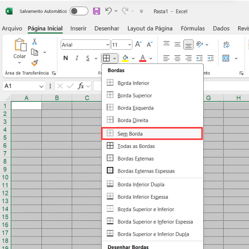Click the column B header
The width and height of the screenshot is (249, 249).
(x=57, y=98)
